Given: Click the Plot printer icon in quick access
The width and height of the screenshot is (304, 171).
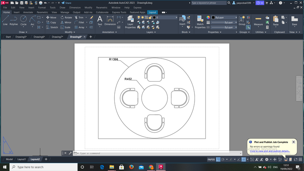Looking at the screenshot, I should [x=41, y=3].
